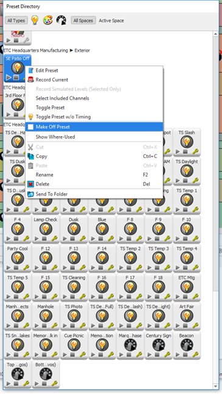
Task: Select the Bott...vos) effect preset
Action: point(46,374)
